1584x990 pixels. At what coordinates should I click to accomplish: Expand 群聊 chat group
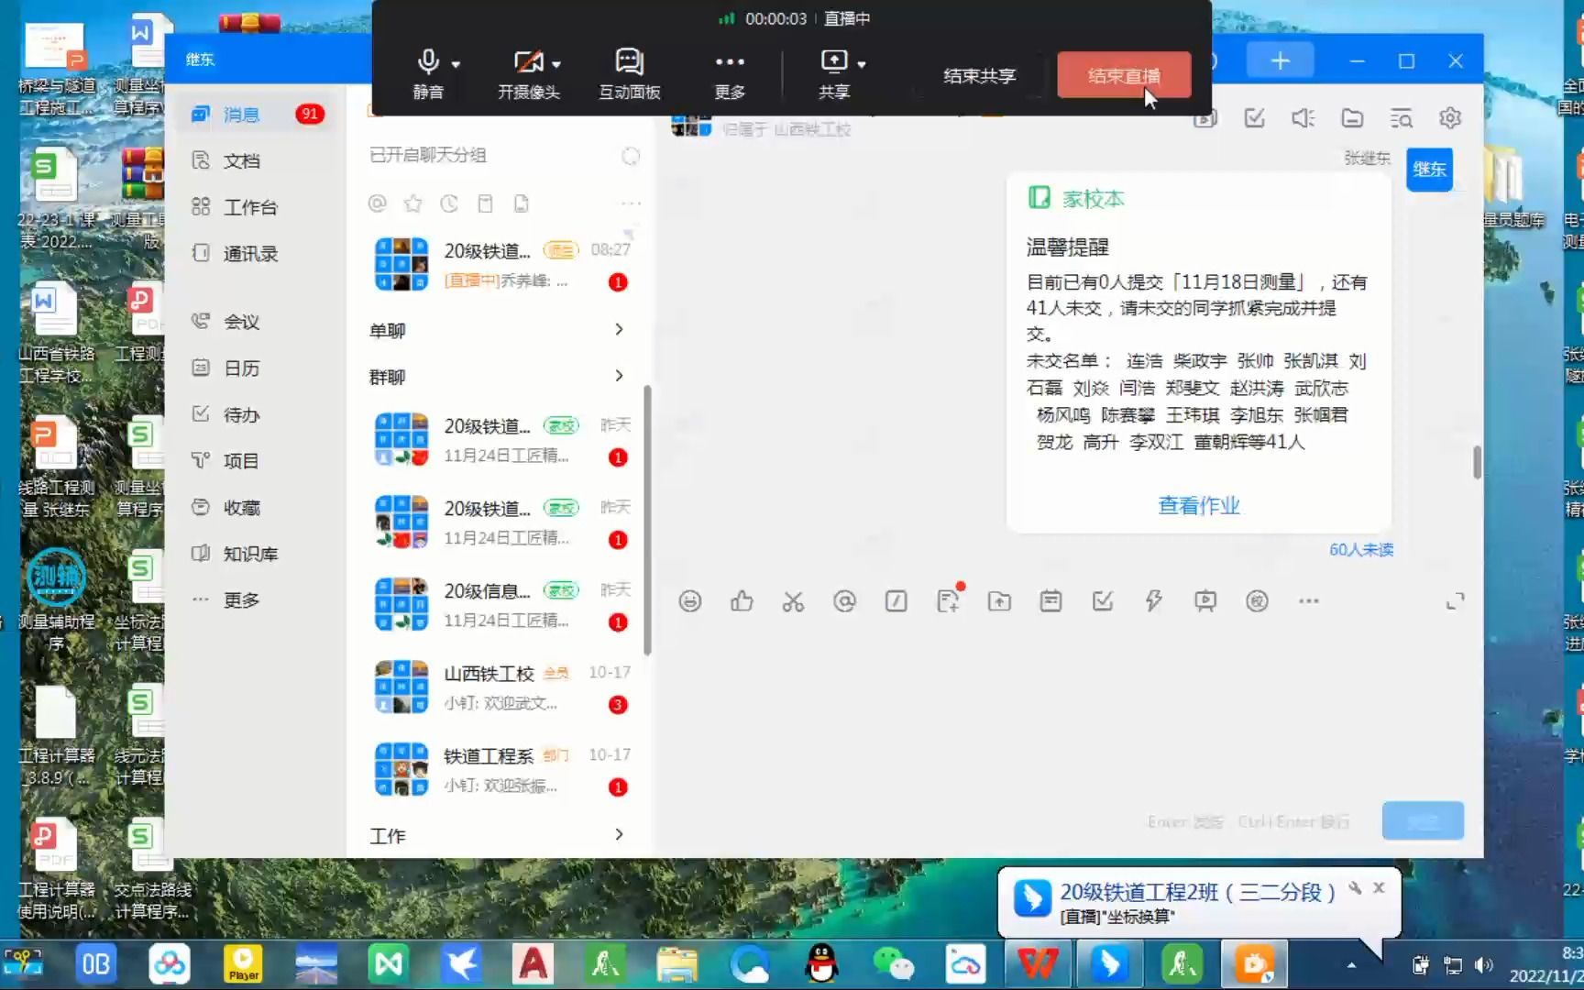(x=498, y=376)
